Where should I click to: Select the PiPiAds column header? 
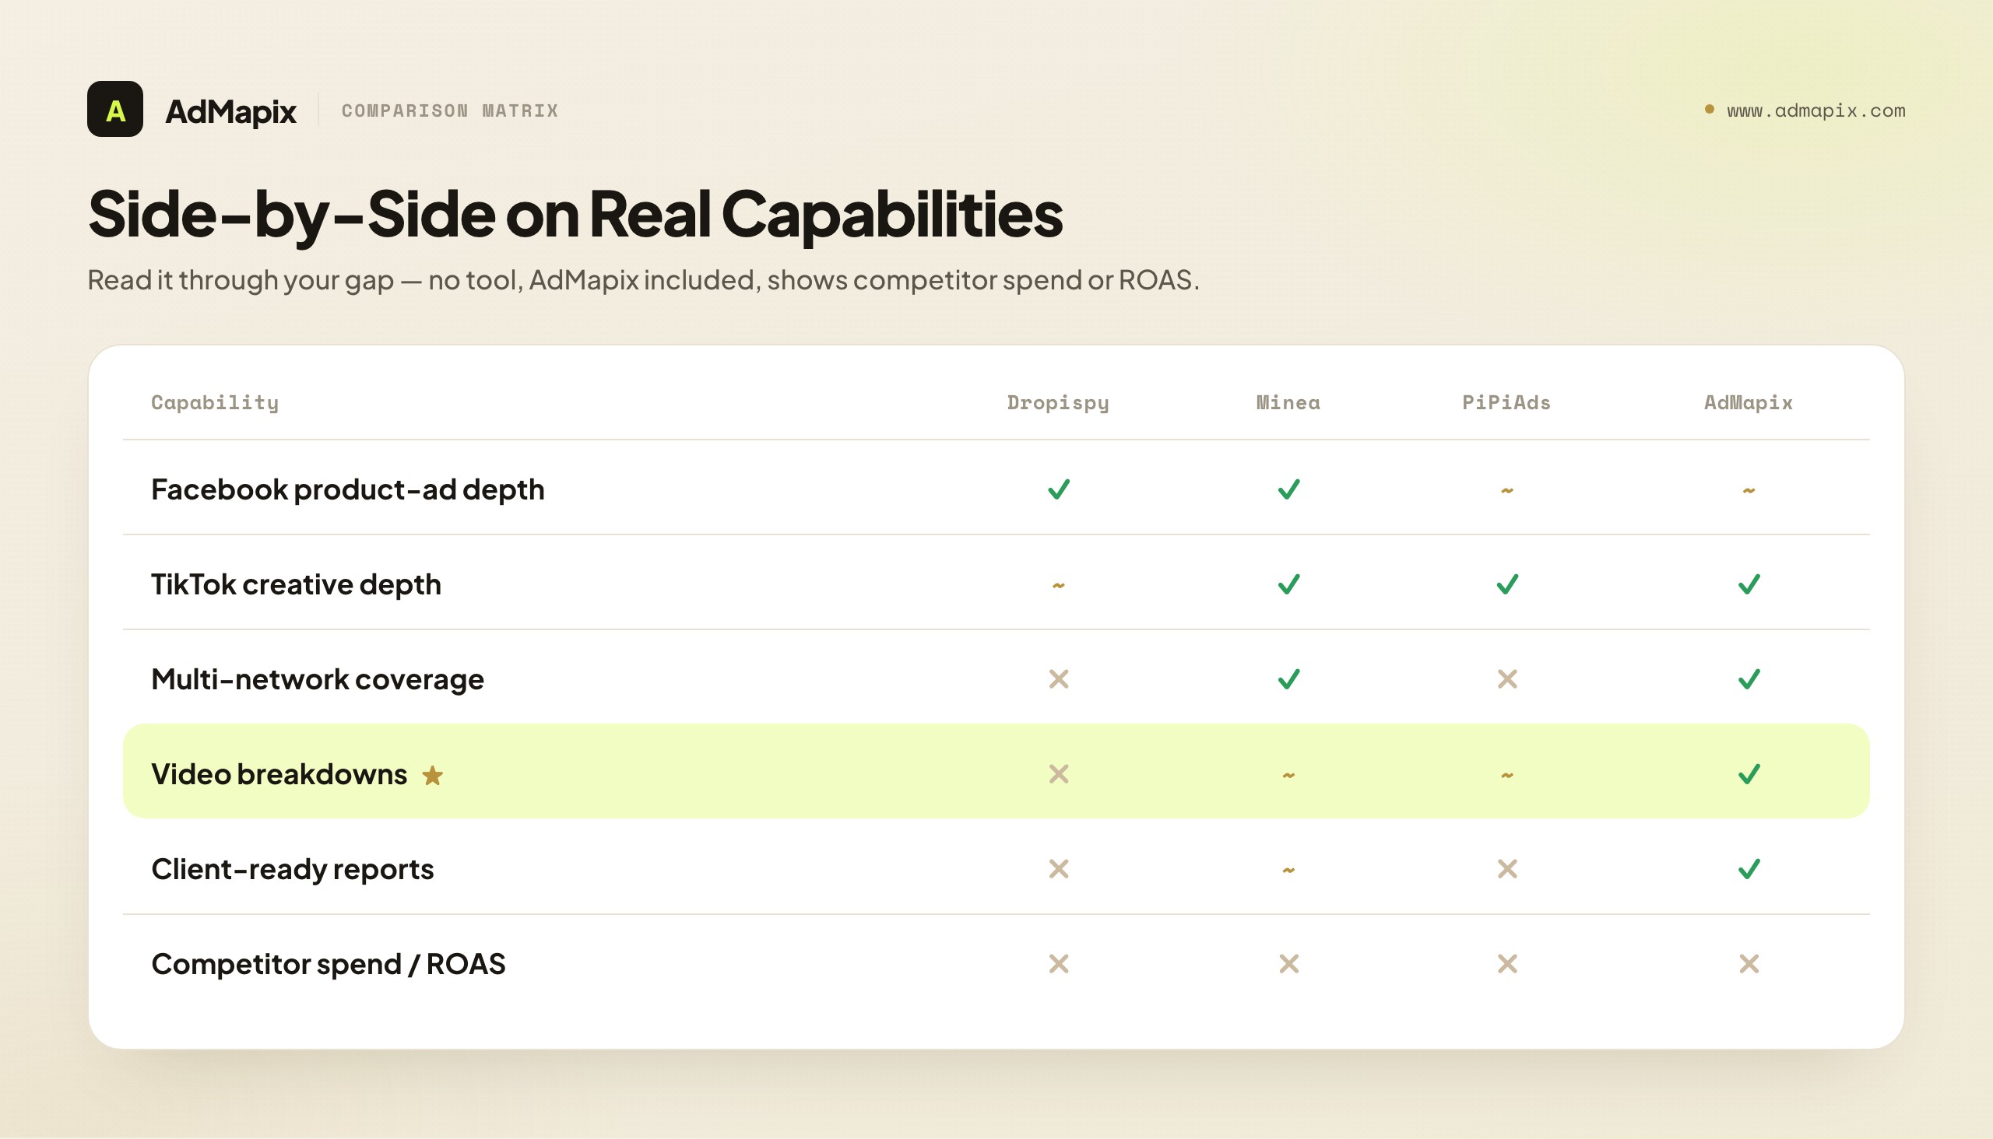click(x=1507, y=403)
